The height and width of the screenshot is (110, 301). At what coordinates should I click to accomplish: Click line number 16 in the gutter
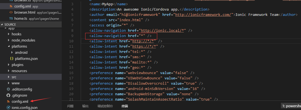point(71,73)
